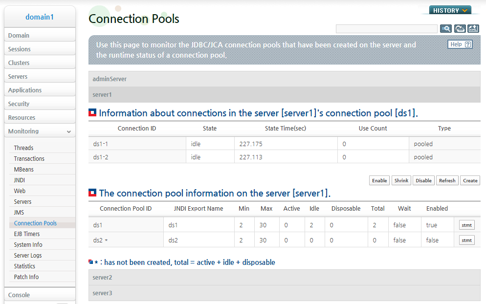Click the Refresh button
Screen dimensions: 486x304
coord(447,180)
